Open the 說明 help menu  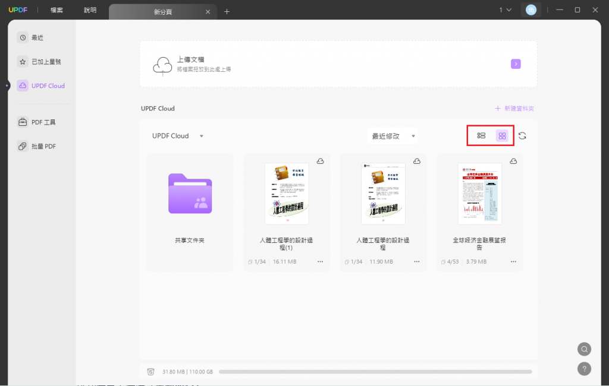pyautogui.click(x=90, y=10)
